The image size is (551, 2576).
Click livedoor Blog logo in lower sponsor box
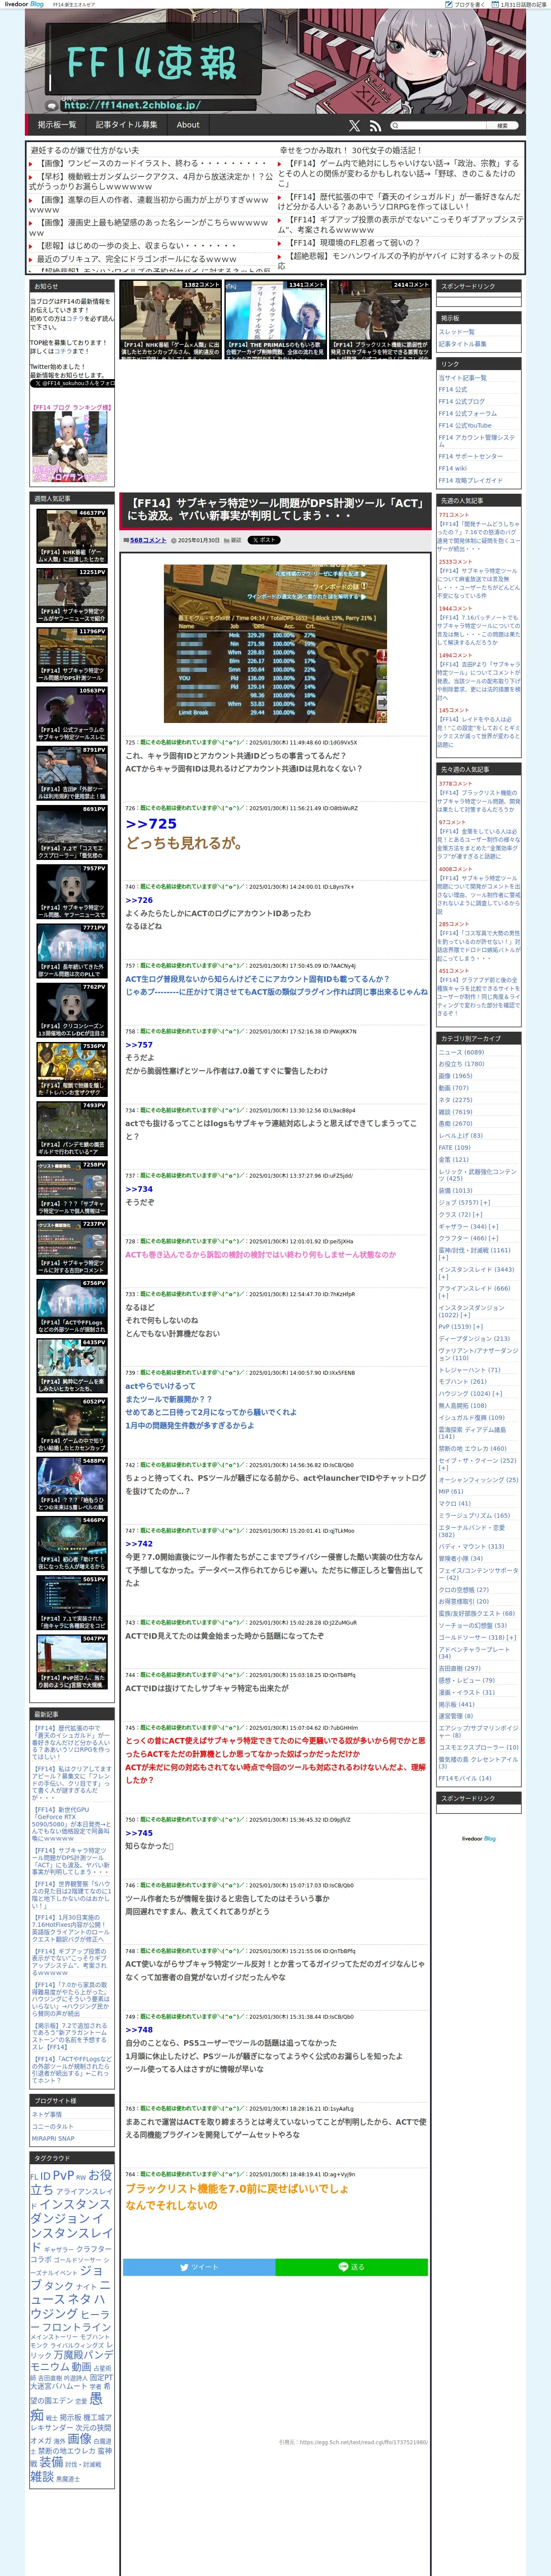[x=479, y=1839]
